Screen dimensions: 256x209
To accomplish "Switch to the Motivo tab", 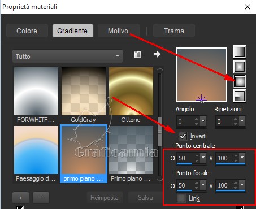I will click(x=118, y=31).
